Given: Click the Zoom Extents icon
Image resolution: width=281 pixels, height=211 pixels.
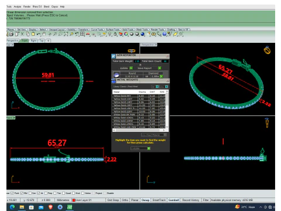Looking at the screenshot, I should [66, 34].
